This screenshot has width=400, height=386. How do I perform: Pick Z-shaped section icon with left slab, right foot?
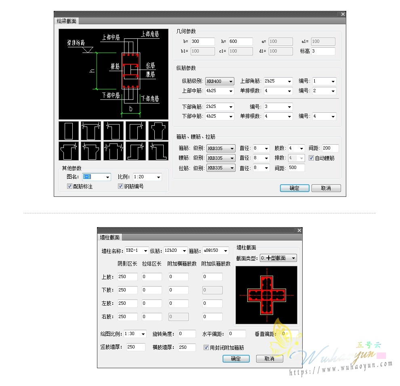tap(158, 151)
